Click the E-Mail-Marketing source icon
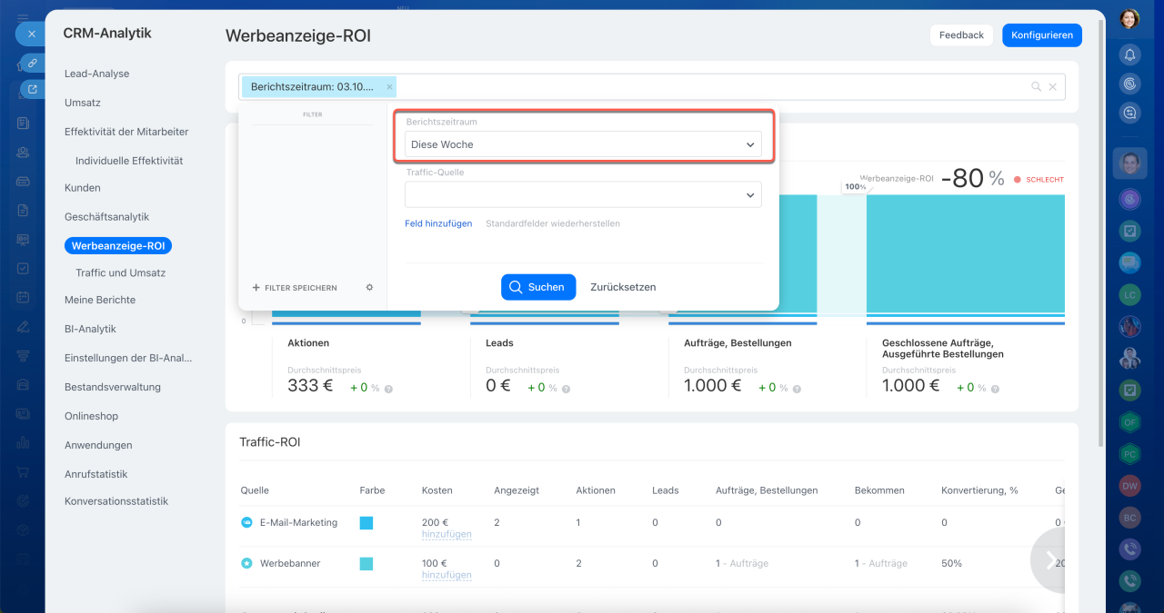Viewport: 1164px width, 613px height. 246,523
